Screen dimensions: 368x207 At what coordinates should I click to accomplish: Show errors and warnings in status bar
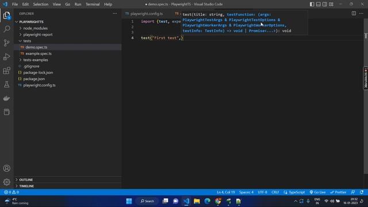(11, 192)
